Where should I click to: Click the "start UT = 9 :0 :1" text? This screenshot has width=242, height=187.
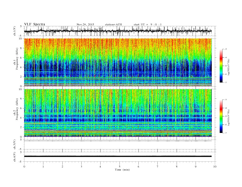(148, 24)
